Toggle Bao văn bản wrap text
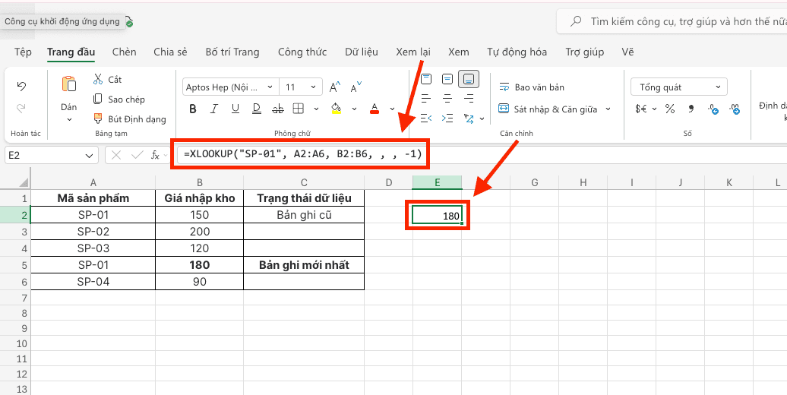This screenshot has width=787, height=395. coord(532,87)
